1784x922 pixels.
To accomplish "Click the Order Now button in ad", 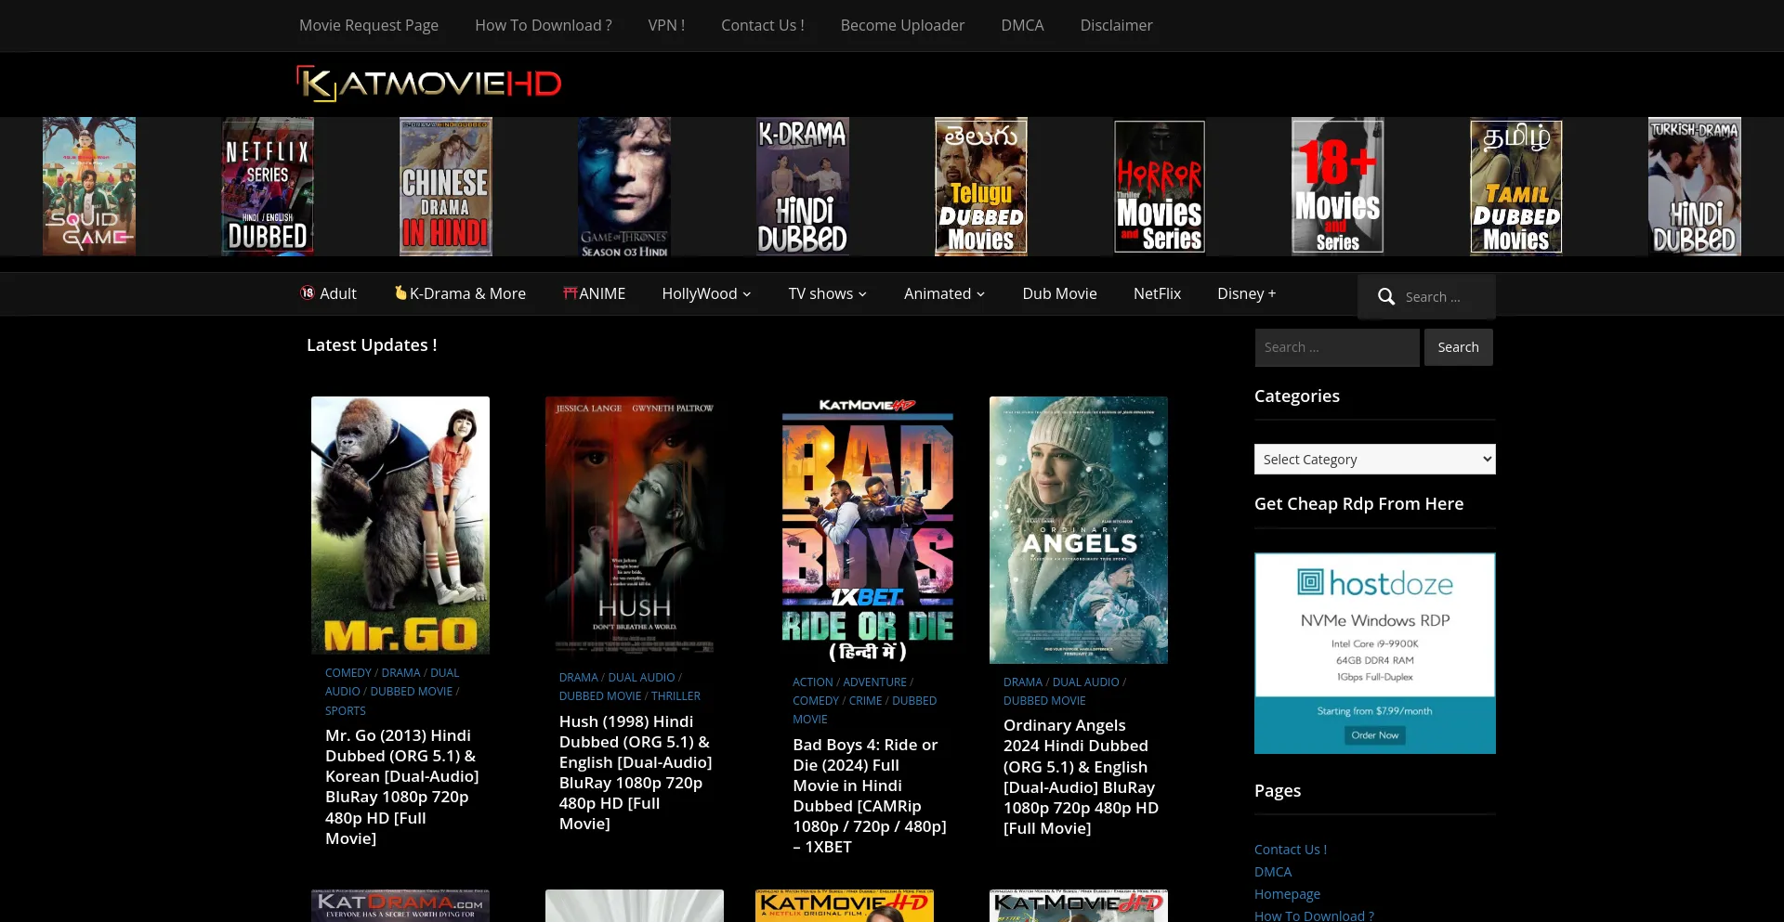I will pyautogui.click(x=1375, y=735).
